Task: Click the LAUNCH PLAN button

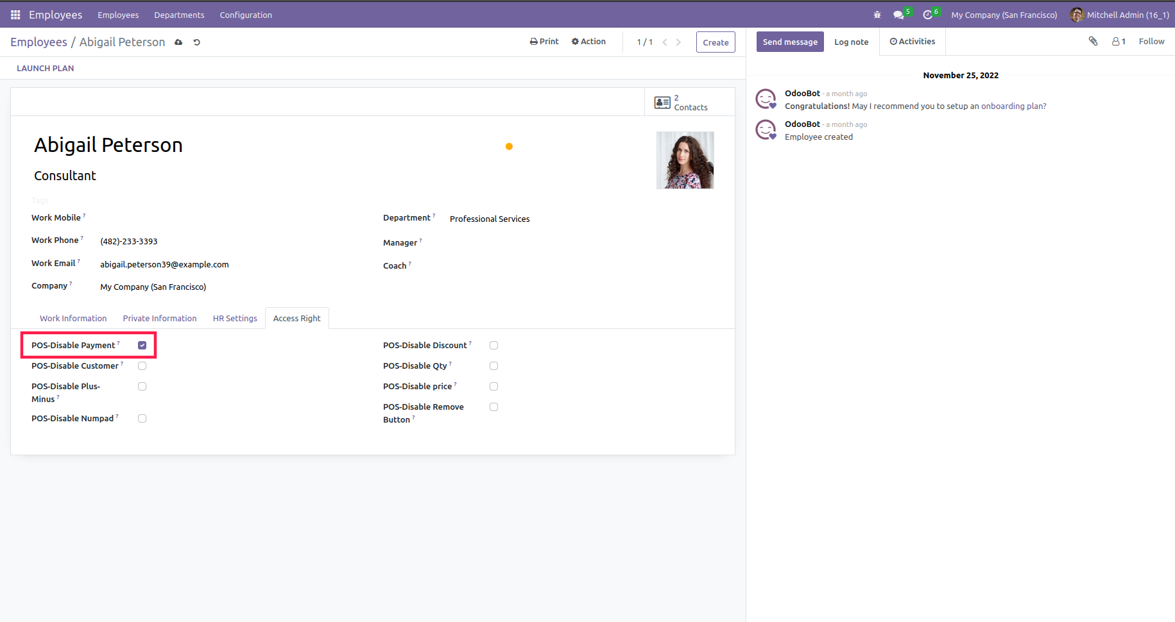Action: click(45, 68)
